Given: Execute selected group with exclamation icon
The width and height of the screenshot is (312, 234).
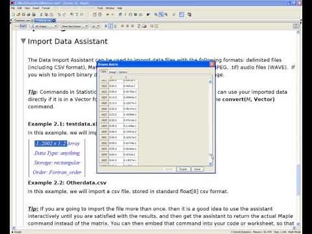Looking at the screenshot, I should pos(125,14).
